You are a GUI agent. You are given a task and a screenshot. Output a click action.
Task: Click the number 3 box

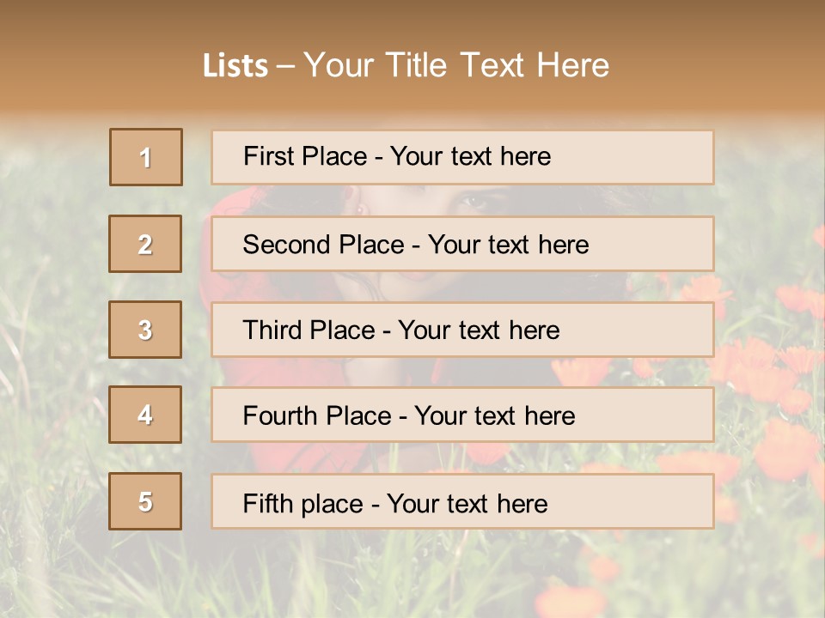(145, 330)
